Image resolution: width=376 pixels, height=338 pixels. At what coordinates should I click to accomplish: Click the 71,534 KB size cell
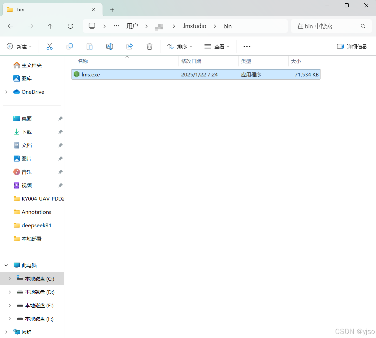(x=306, y=74)
